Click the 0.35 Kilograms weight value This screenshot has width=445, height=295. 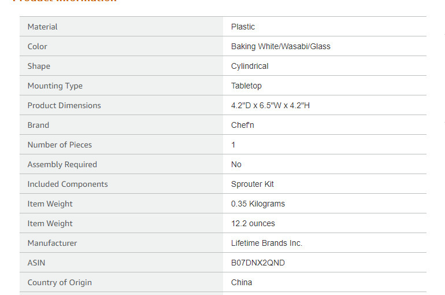tap(258, 204)
